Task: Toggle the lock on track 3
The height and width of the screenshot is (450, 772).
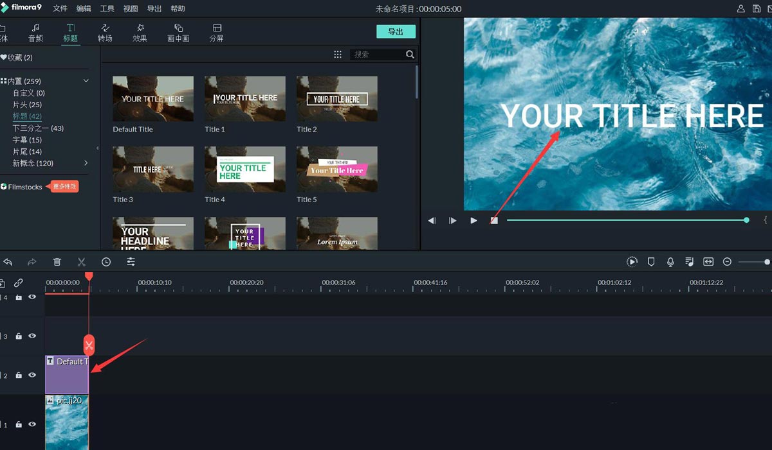Action: (19, 336)
